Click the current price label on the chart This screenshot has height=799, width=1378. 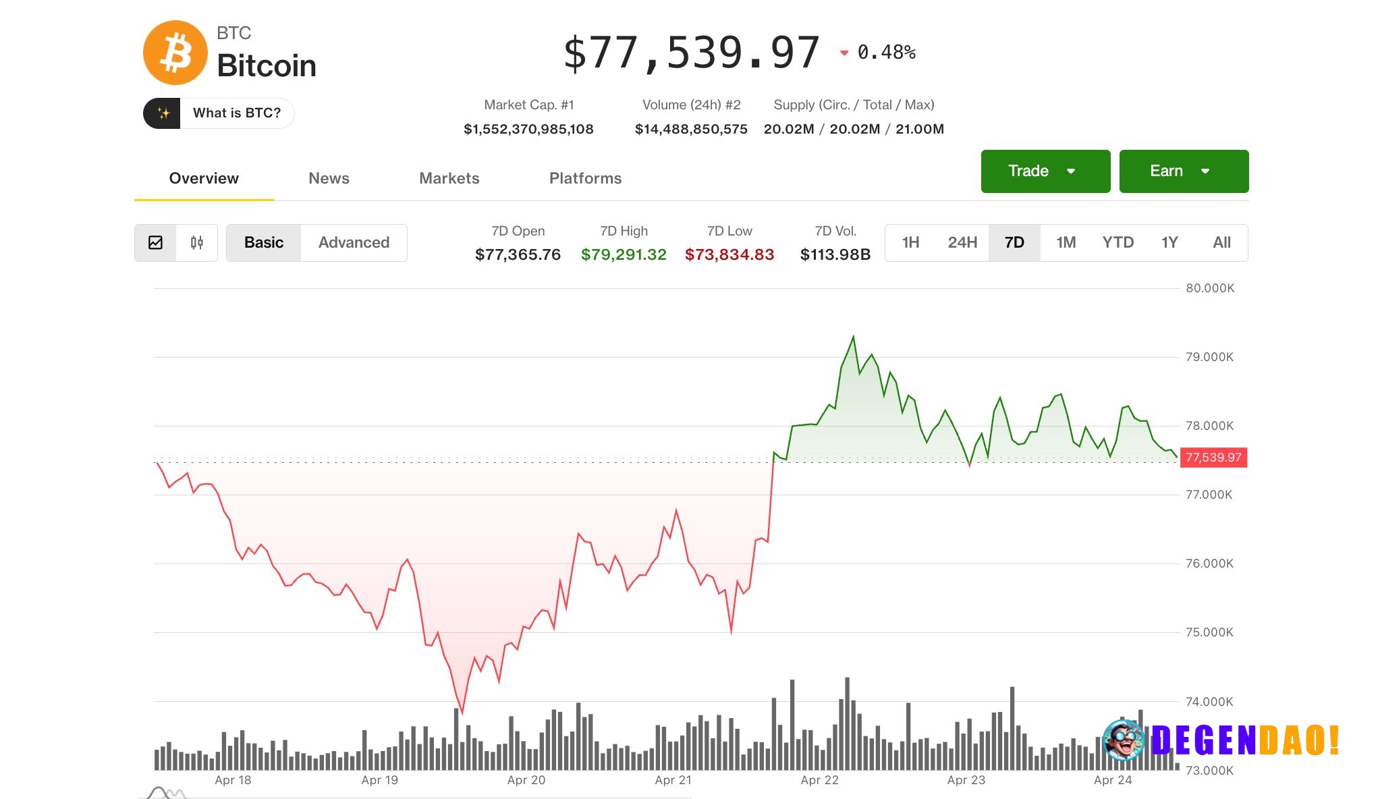1213,457
